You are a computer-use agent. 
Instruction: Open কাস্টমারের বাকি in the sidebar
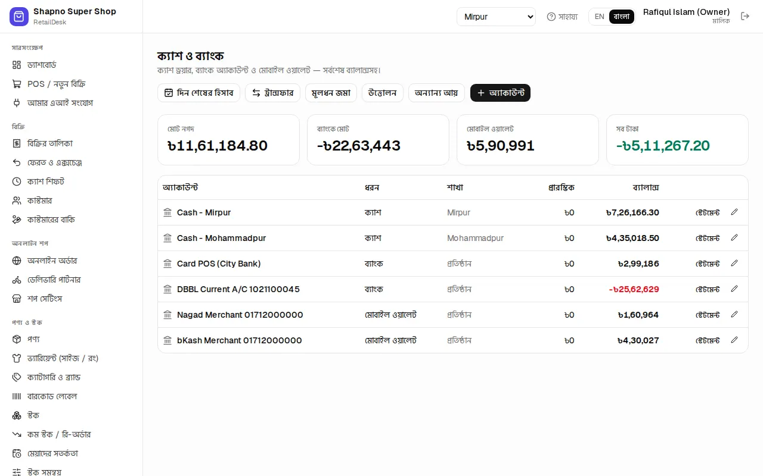point(72,220)
